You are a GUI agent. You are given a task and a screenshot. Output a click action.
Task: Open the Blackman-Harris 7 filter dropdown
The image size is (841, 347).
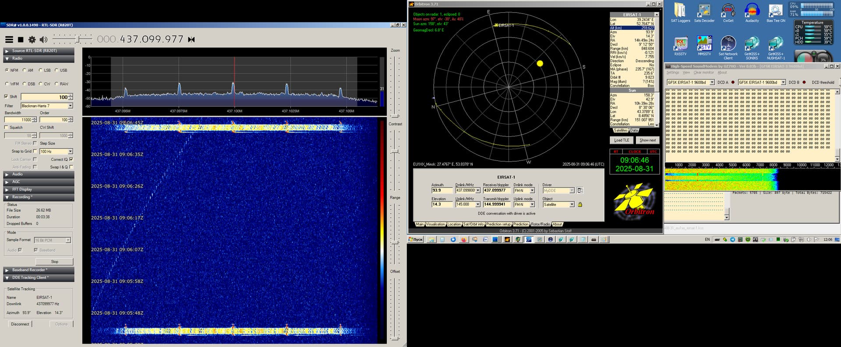[70, 106]
